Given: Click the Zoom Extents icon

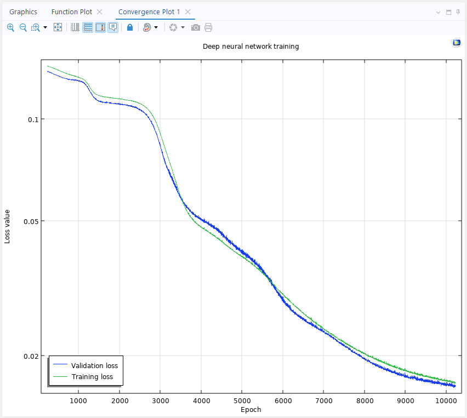Looking at the screenshot, I should 58,27.
